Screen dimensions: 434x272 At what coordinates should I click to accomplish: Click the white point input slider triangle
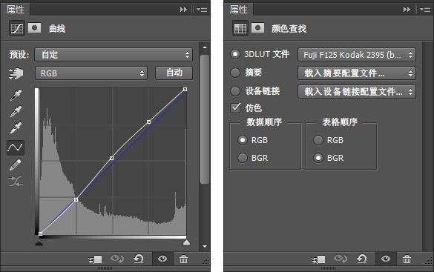click(187, 242)
